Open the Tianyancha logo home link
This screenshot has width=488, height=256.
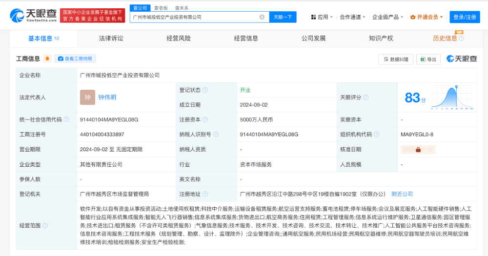[x=33, y=15]
